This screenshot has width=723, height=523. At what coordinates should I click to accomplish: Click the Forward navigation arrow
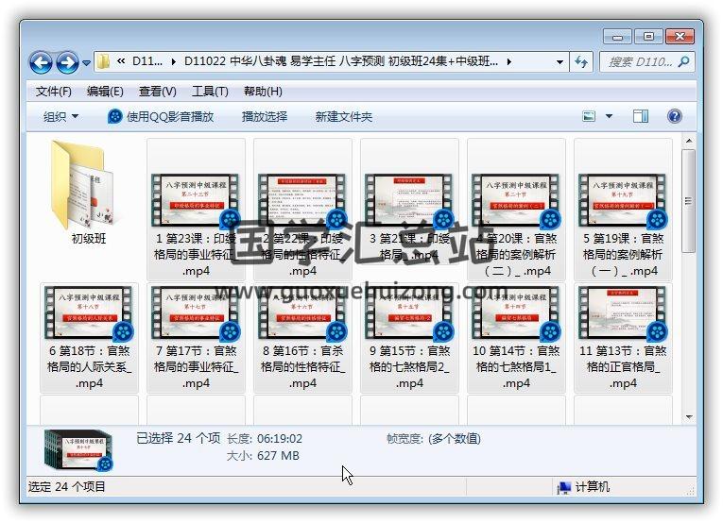tap(67, 62)
